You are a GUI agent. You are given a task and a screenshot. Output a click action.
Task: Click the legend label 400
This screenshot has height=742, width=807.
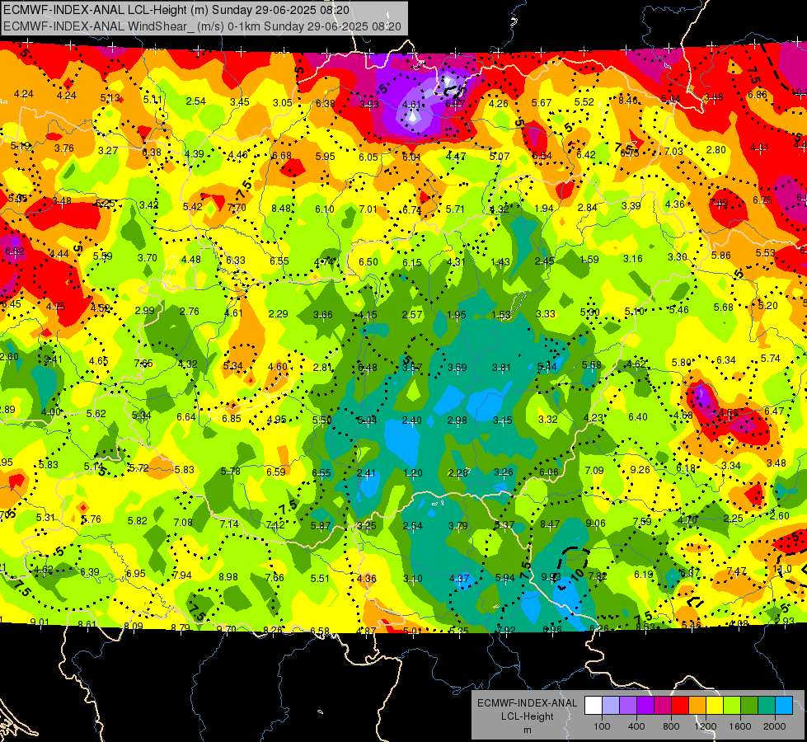point(636,726)
